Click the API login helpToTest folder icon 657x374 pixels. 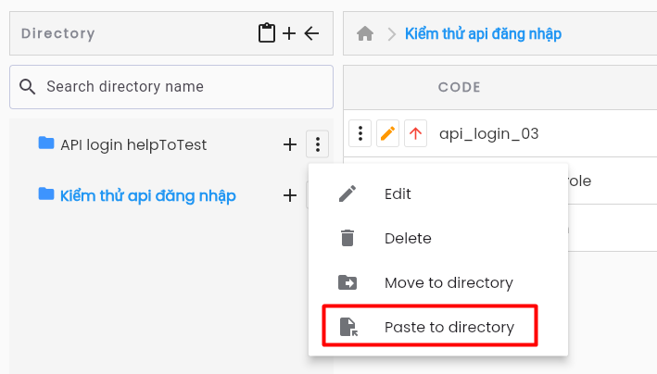coord(46,143)
